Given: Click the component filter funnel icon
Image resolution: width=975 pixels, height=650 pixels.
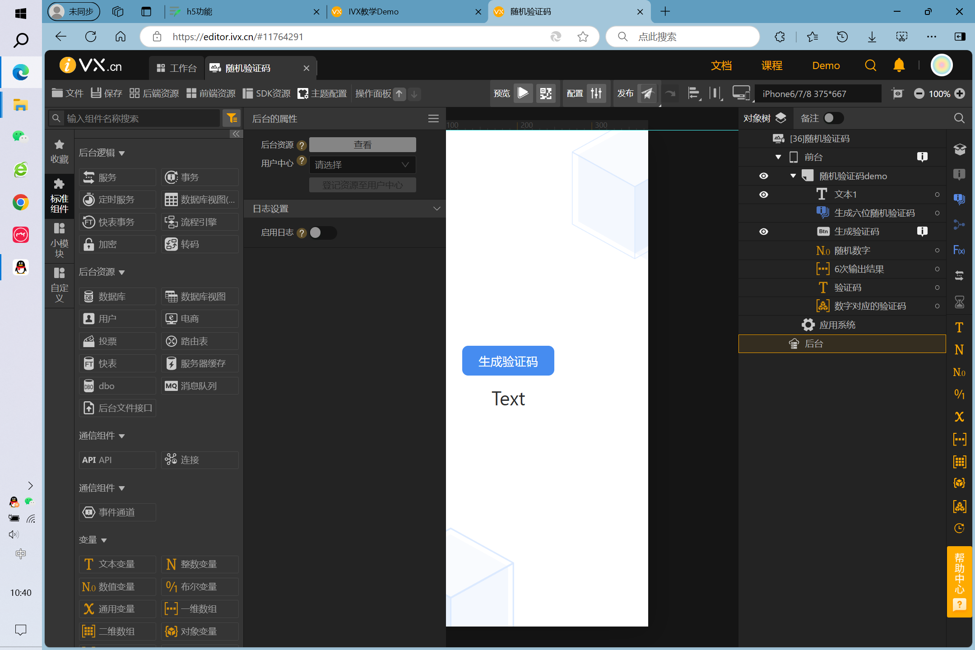Looking at the screenshot, I should (232, 118).
